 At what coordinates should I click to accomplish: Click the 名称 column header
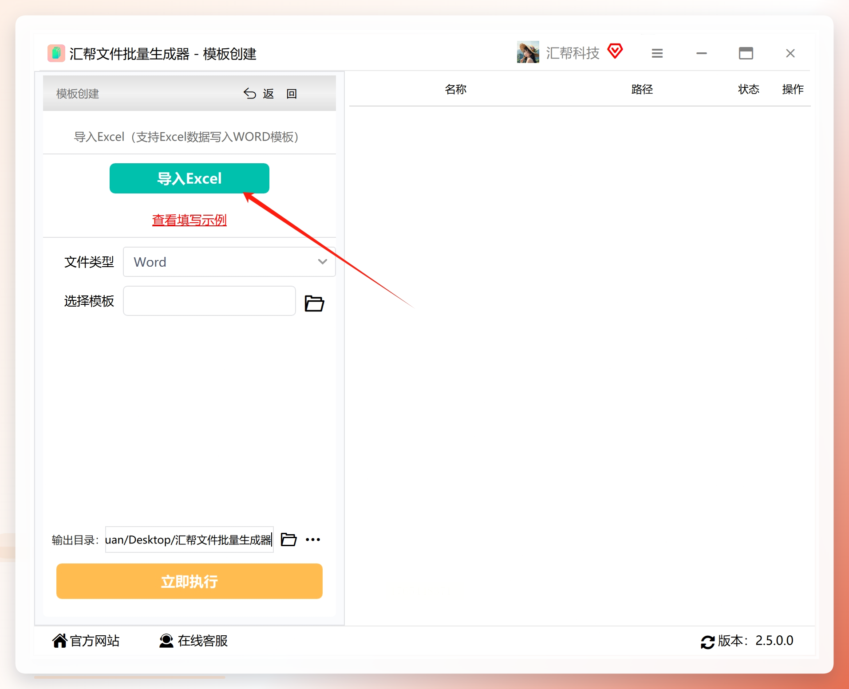pyautogui.click(x=456, y=89)
